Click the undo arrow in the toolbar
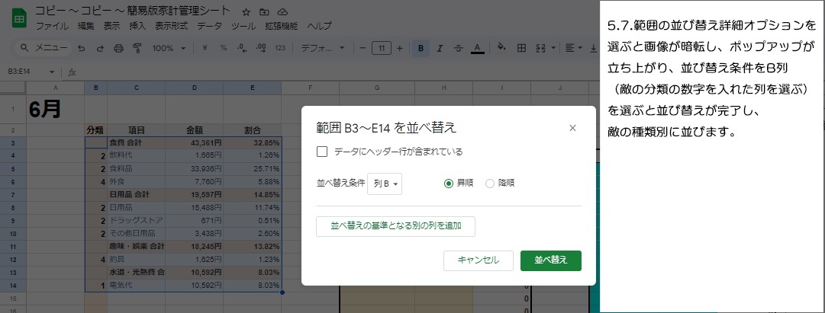The width and height of the screenshot is (825, 313). [81, 48]
